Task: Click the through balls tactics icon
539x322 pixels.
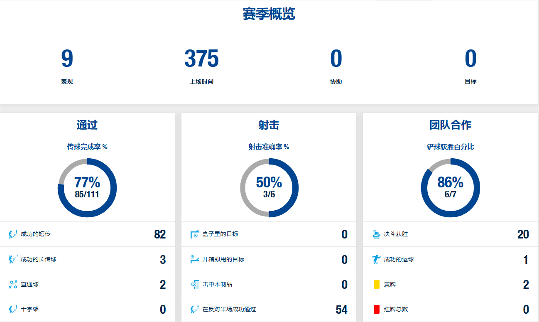Action: pyautogui.click(x=13, y=285)
